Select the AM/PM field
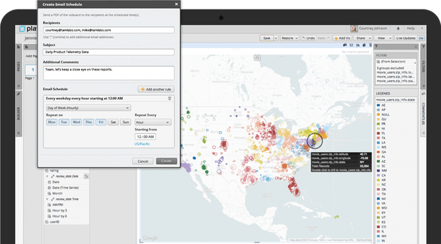The width and height of the screenshot is (441, 244). pyautogui.click(x=57, y=205)
